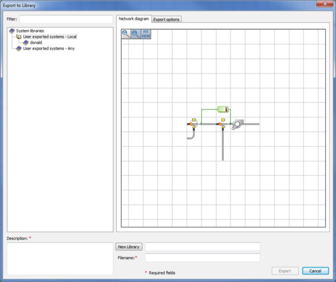The width and height of the screenshot is (336, 282).
Task: Click the donald library icon
Action: (x=26, y=43)
